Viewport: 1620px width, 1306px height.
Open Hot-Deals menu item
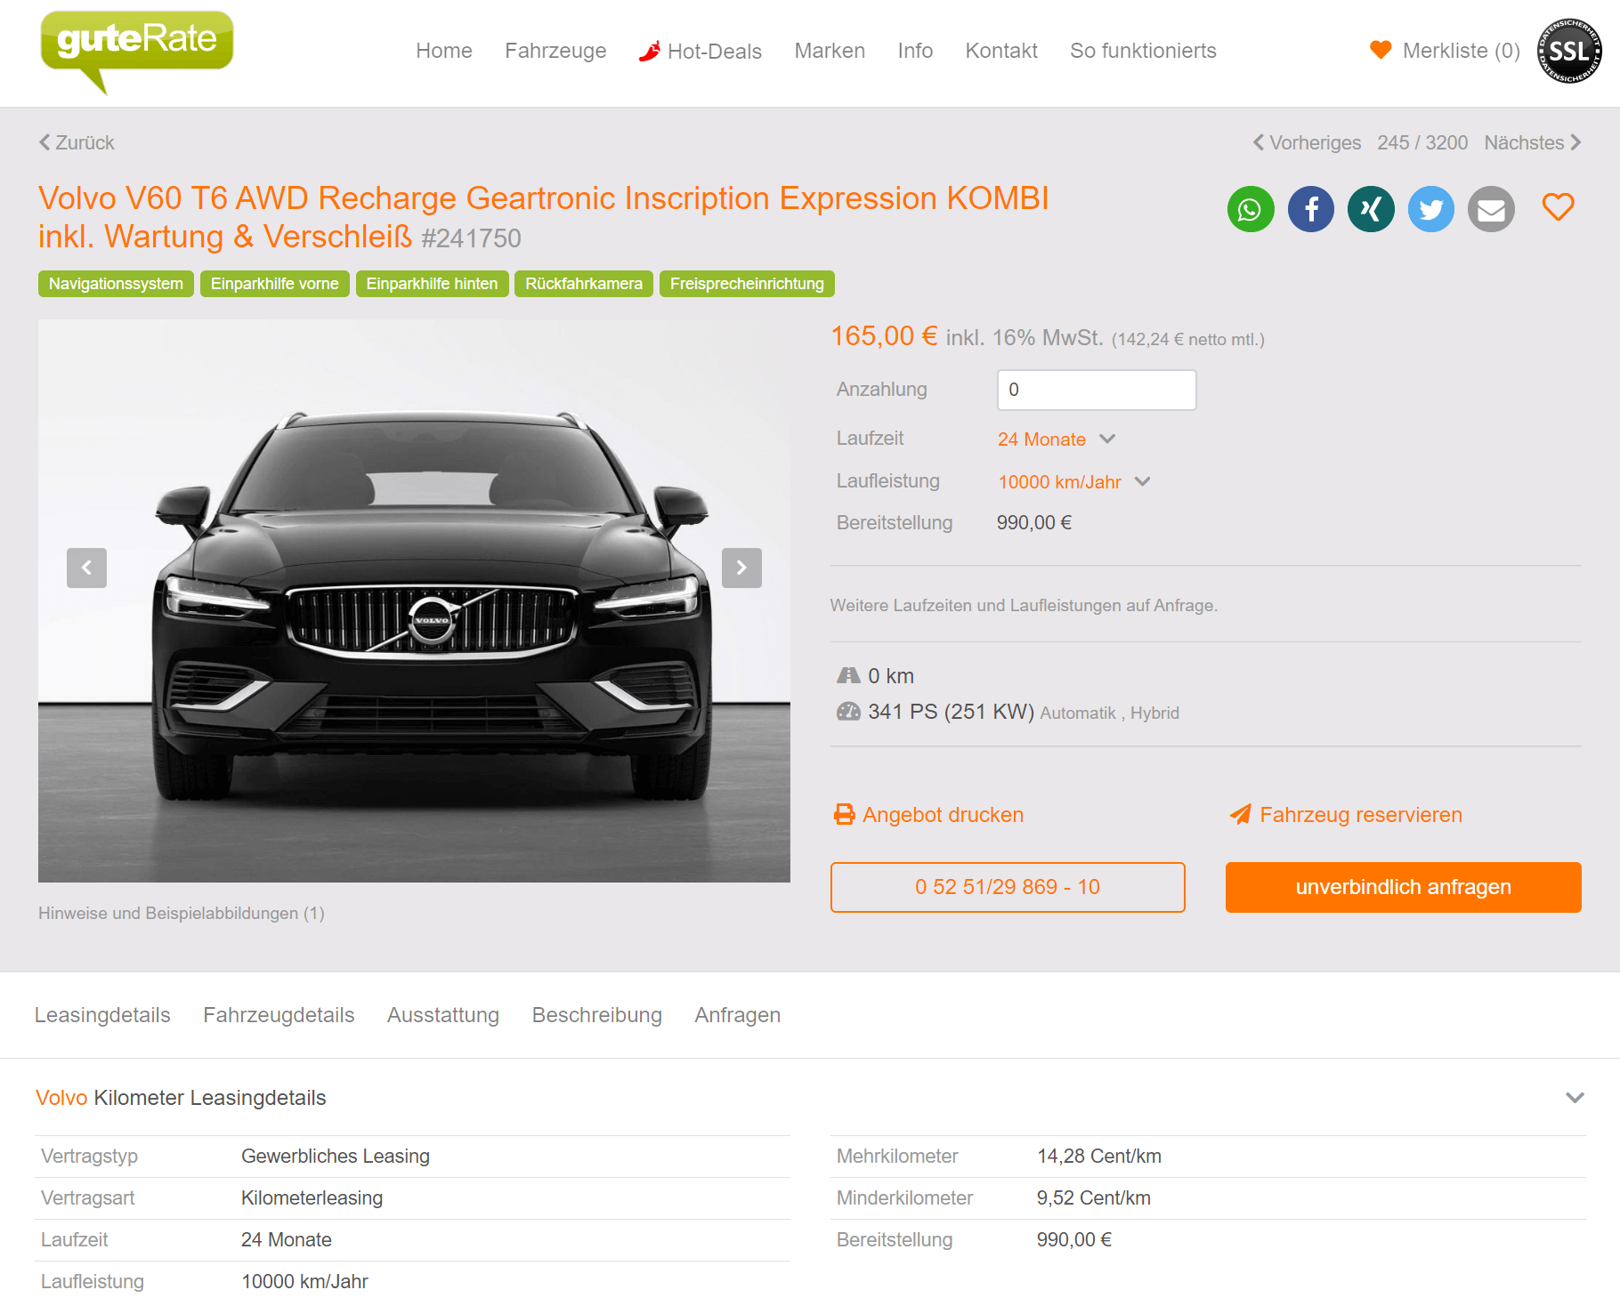point(701,51)
